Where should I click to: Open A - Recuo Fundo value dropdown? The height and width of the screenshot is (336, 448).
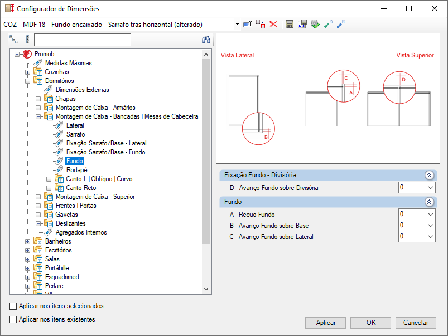pyautogui.click(x=431, y=214)
